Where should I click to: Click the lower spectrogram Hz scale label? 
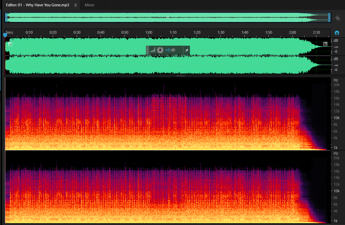pos(336,153)
